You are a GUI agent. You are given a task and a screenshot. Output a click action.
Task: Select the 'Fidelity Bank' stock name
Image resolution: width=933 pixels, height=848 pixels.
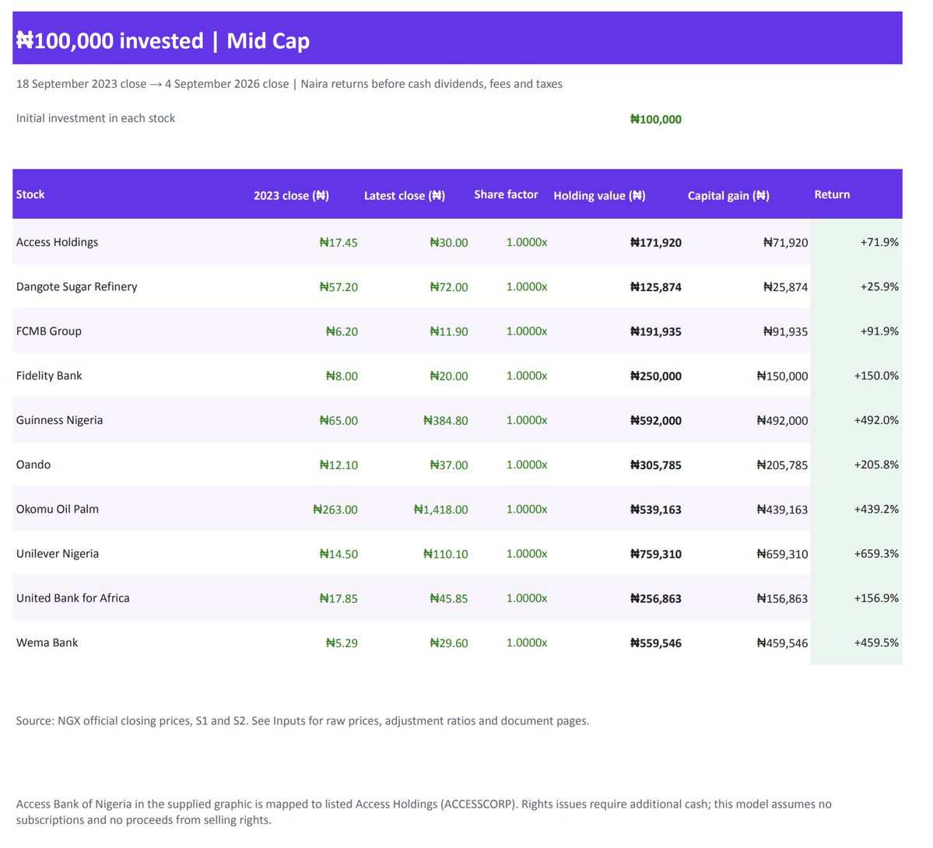(x=49, y=376)
